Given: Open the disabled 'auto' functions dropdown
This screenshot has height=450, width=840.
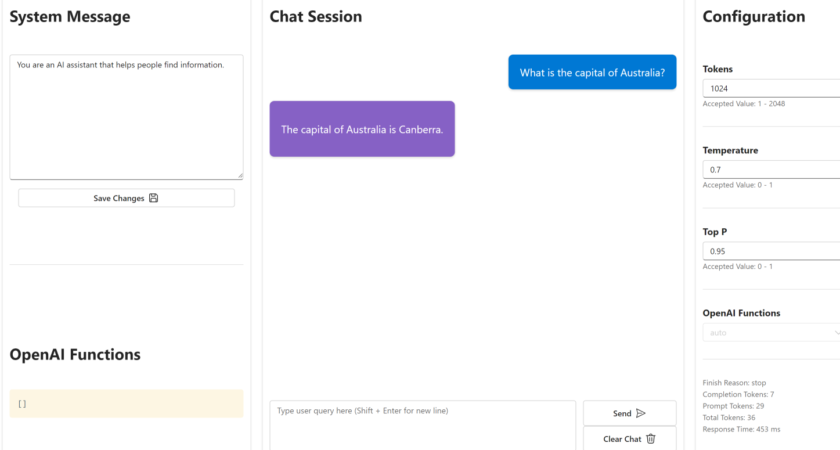Looking at the screenshot, I should (x=771, y=333).
